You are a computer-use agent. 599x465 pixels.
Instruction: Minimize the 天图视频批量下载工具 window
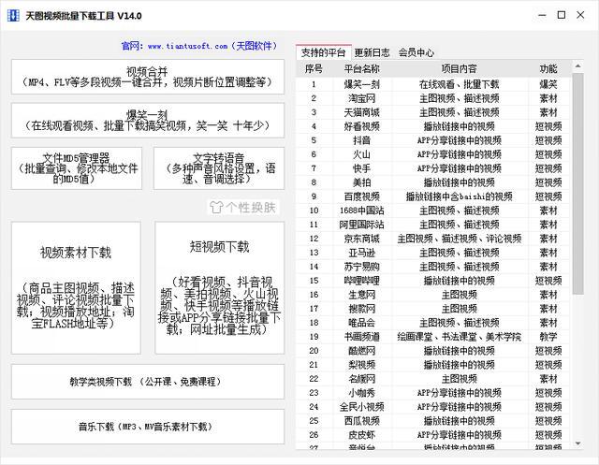[x=542, y=15]
